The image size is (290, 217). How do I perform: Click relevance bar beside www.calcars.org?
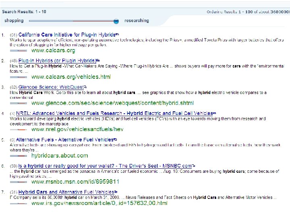pos(19,51)
